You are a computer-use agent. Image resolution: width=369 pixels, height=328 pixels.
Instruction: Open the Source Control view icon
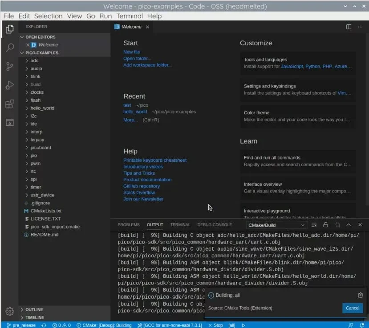click(10, 66)
